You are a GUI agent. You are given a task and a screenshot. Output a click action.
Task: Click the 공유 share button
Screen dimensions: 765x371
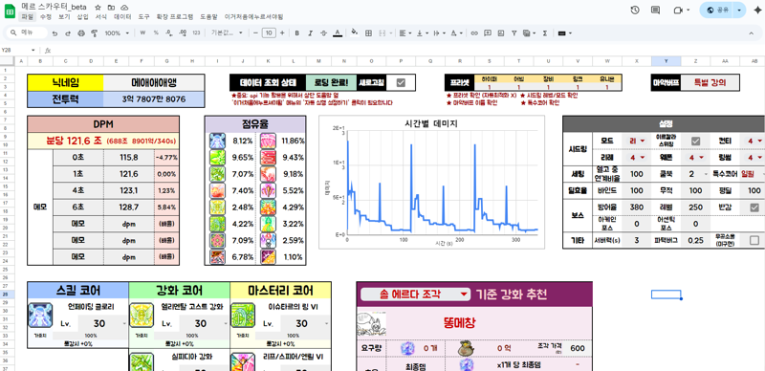click(718, 10)
